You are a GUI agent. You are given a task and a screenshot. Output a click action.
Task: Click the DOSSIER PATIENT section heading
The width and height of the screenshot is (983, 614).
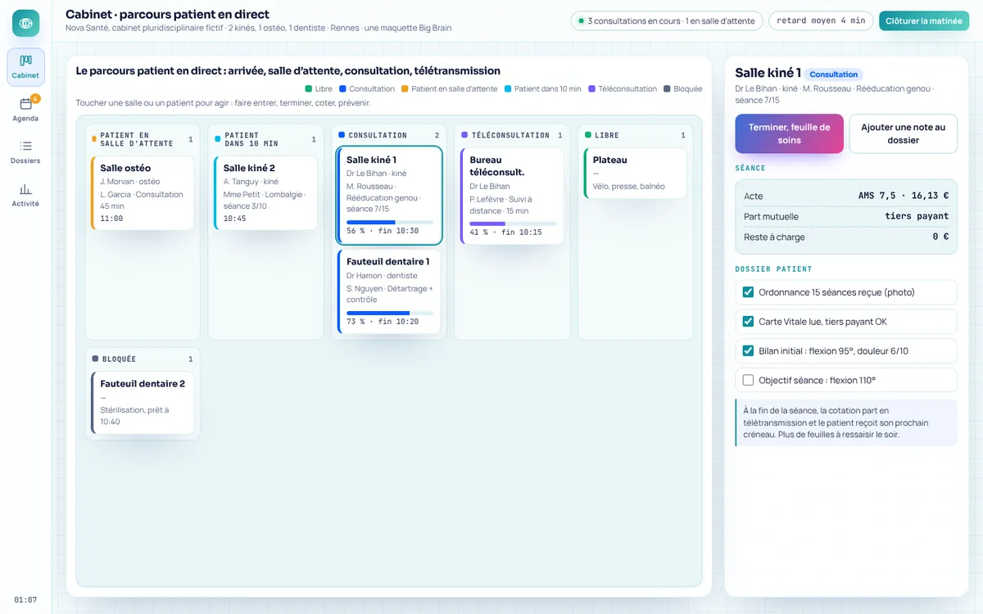[773, 269]
